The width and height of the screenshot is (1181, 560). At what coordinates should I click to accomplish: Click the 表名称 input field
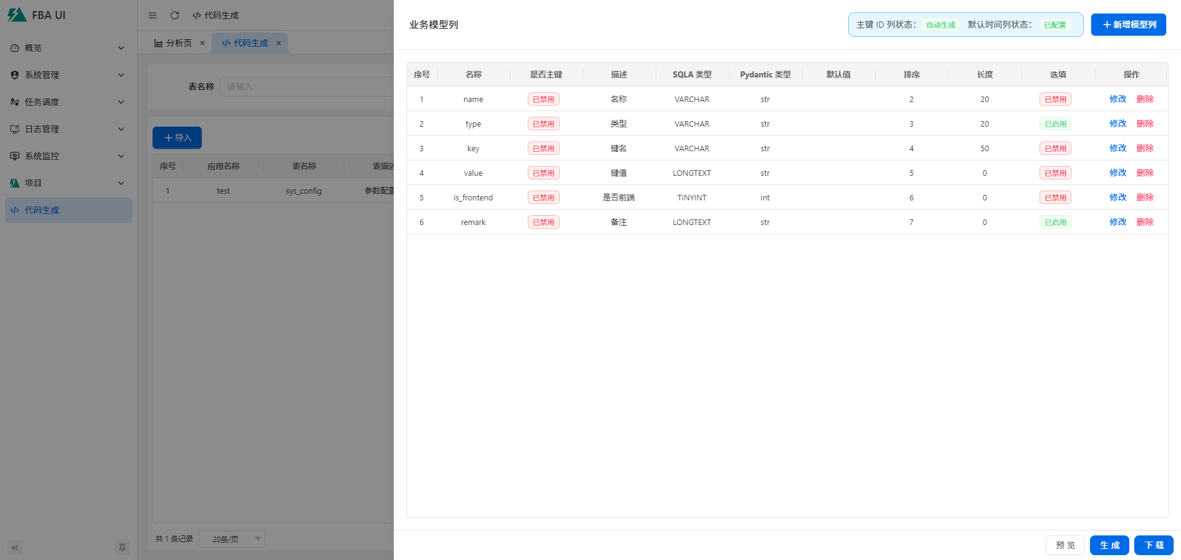[308, 87]
